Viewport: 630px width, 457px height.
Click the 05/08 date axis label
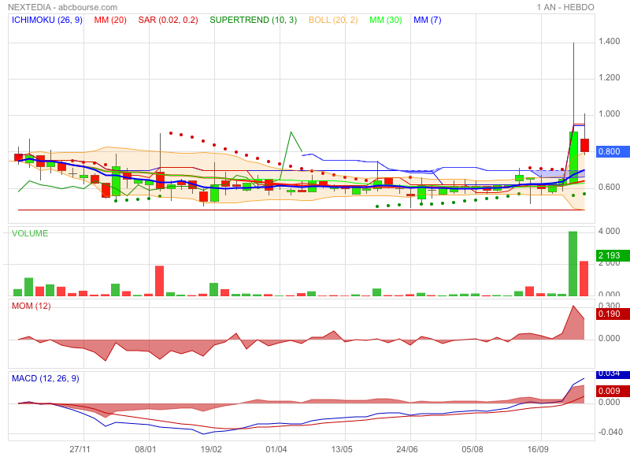pyautogui.click(x=472, y=449)
